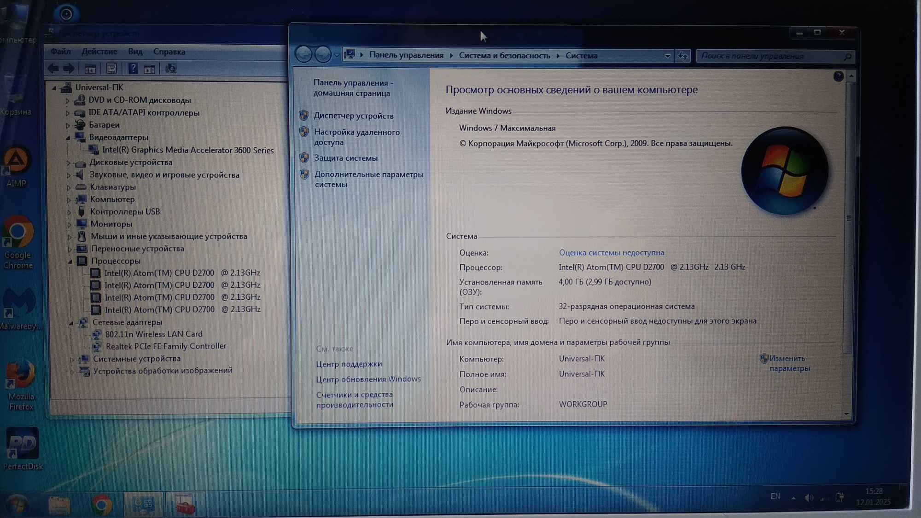
Task: Open Диспетчер устройств link in sidebar
Action: 354,116
